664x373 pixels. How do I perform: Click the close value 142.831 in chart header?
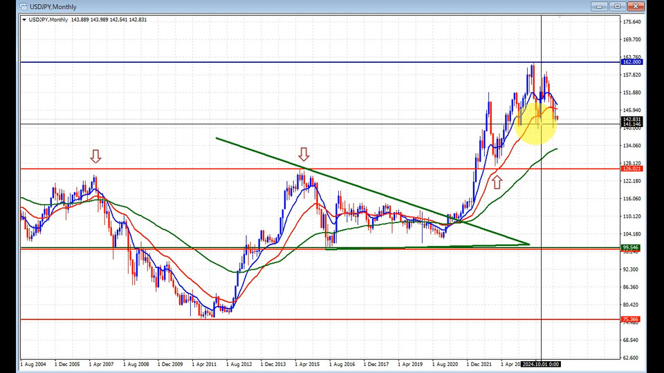138,20
